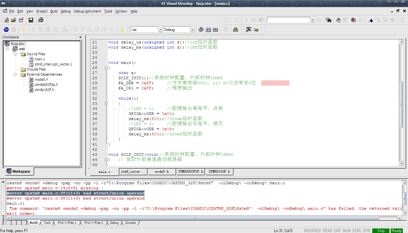Click the Copy toolbar icon
Screen dimensions: 408x233
[x=254, y=20]
